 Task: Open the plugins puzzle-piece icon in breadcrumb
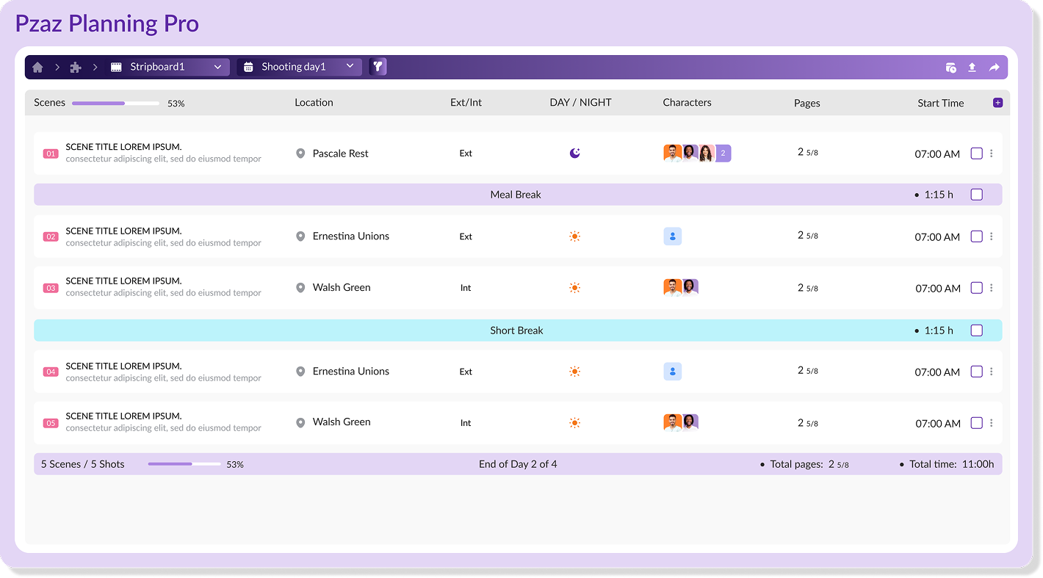coord(76,66)
